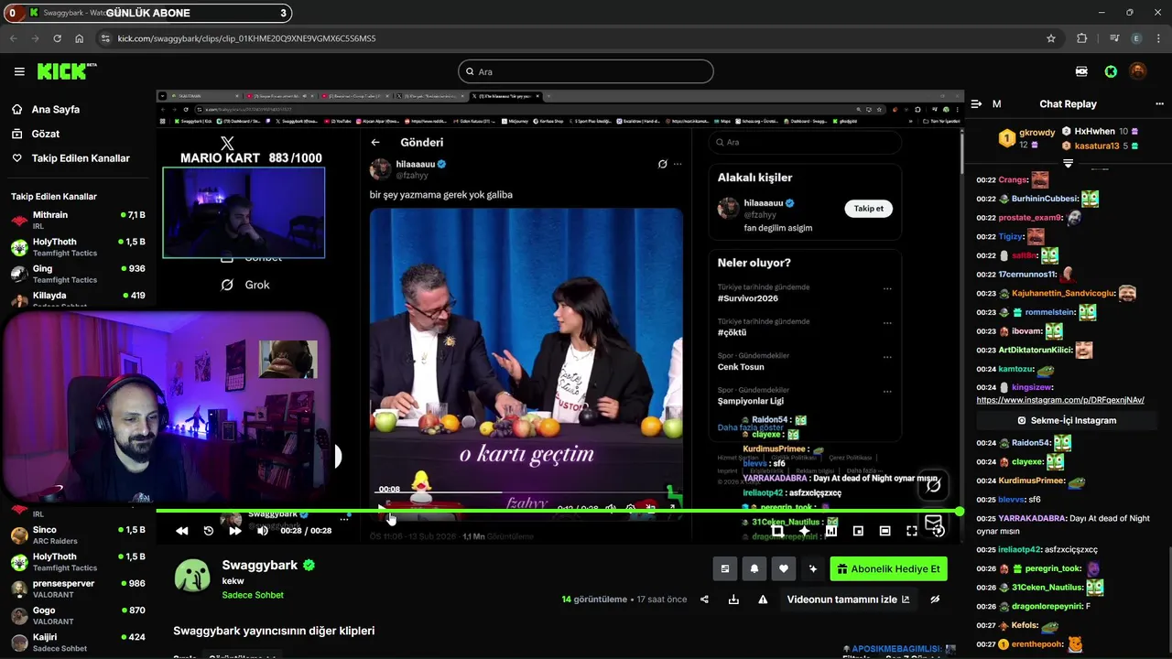Open the clips ticket icon in header
The width and height of the screenshot is (1172, 659).
(1082, 71)
